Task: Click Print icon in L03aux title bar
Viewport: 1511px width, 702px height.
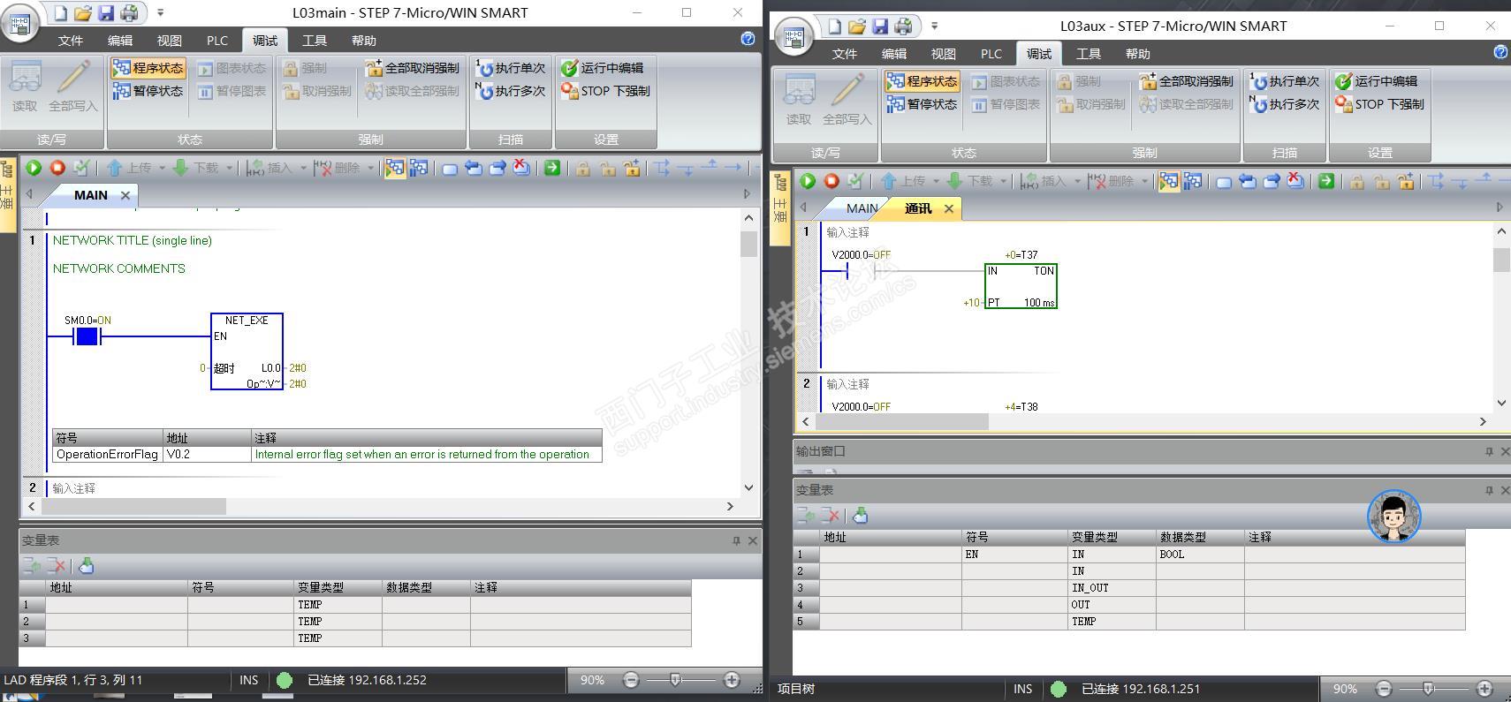Action: tap(903, 26)
